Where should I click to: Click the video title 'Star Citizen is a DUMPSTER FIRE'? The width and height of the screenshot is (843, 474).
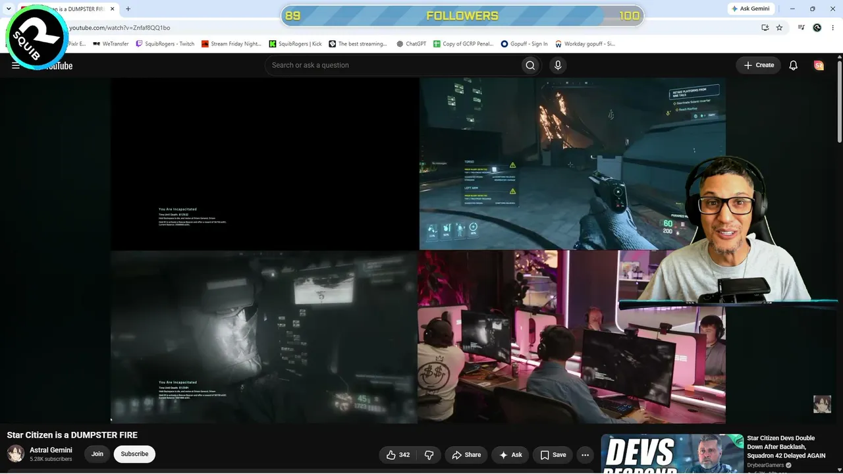(72, 435)
